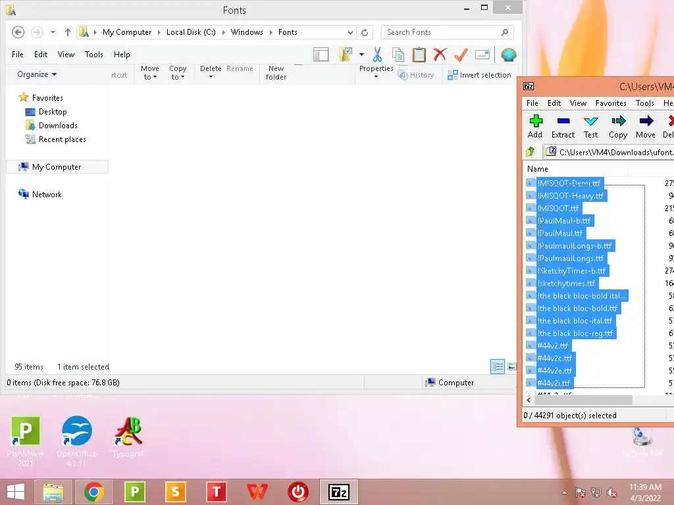This screenshot has height=505, width=674.
Task: Open the Tools menu in Fonts window
Action: [93, 55]
